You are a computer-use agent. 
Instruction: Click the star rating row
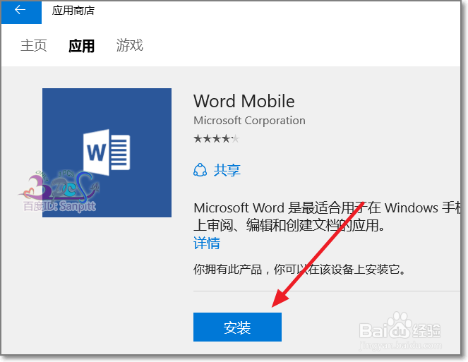(x=217, y=138)
